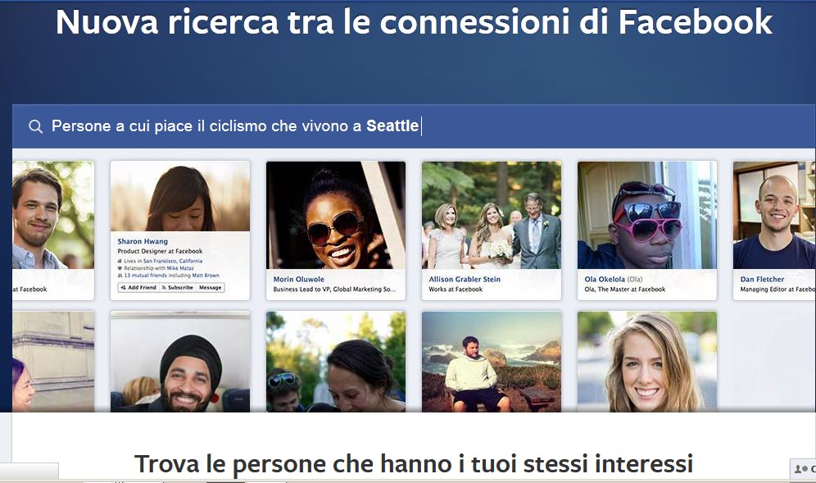Select the photo of man wearing black turban
This screenshot has height=483, width=816.
click(180, 362)
